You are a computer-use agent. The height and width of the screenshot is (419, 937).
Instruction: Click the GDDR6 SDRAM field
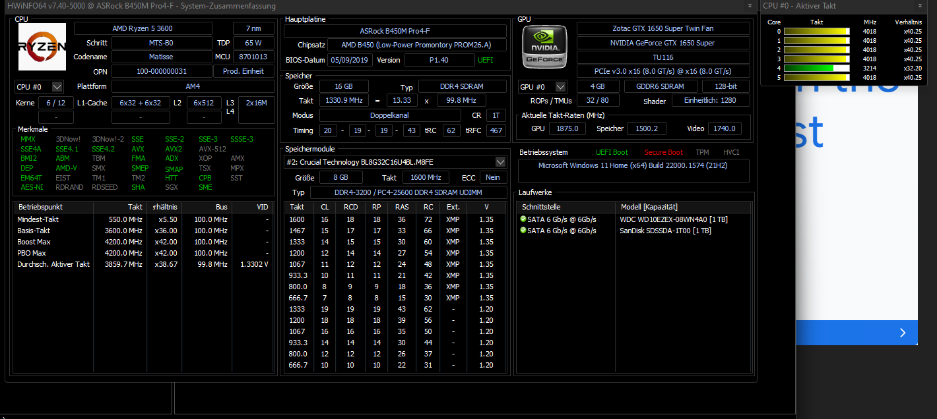pos(659,86)
